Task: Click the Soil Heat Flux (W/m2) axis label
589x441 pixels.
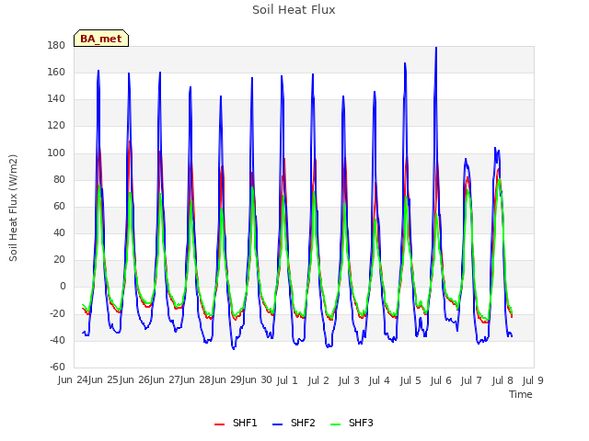Action: 13,208
